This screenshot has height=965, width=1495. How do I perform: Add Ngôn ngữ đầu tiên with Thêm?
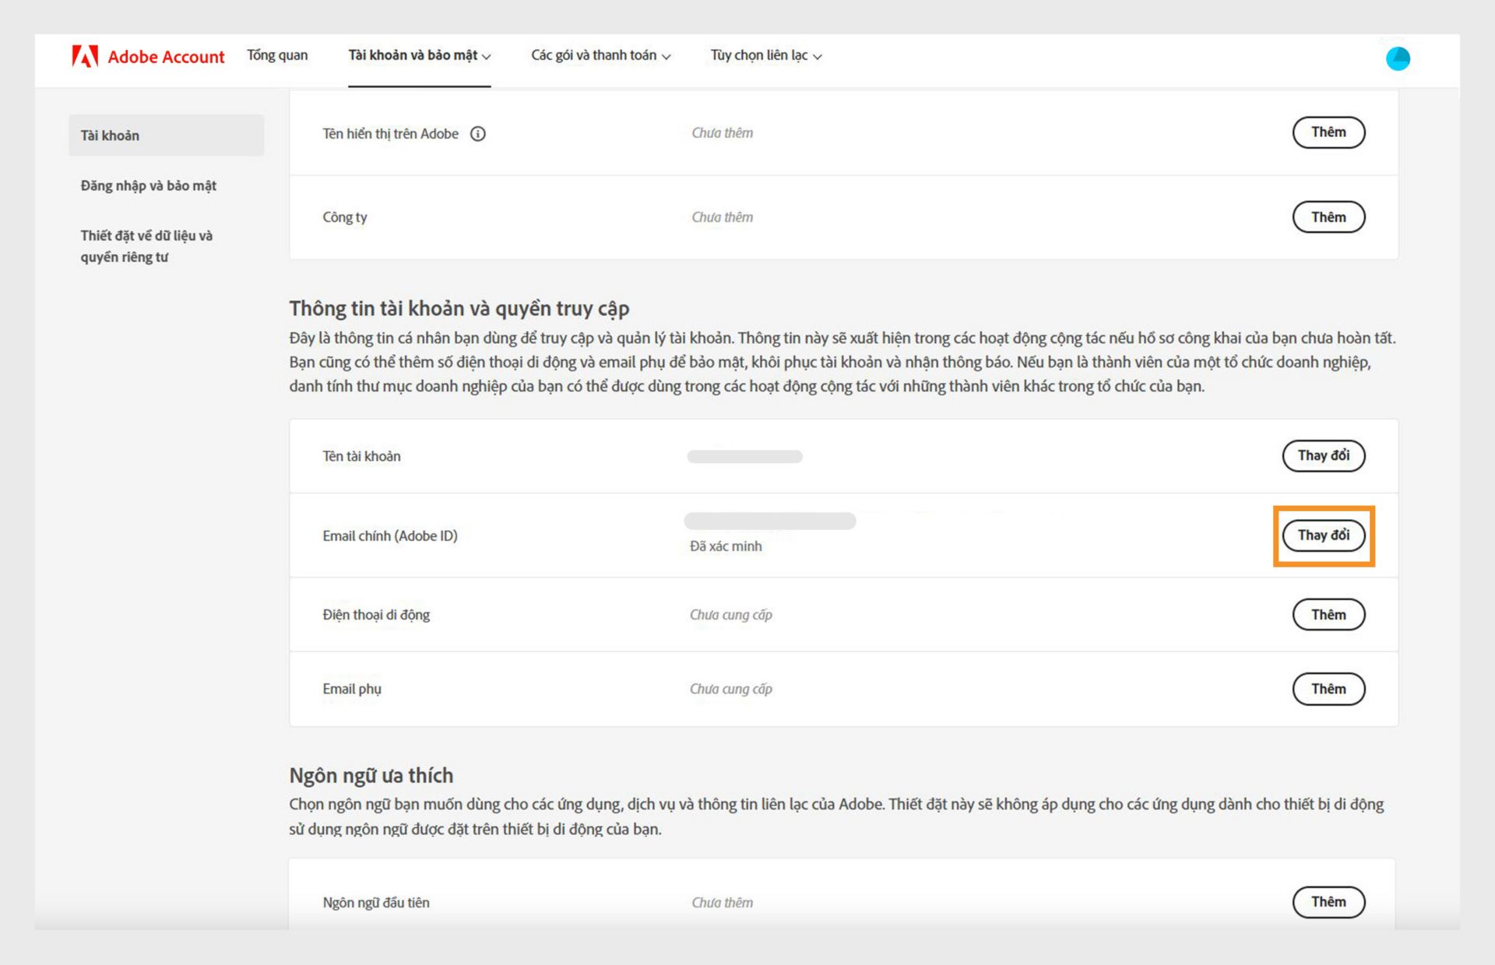(x=1328, y=902)
